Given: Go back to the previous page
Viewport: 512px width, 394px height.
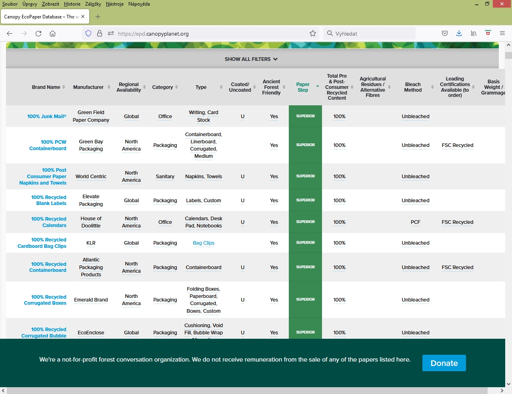Looking at the screenshot, I should click(10, 34).
